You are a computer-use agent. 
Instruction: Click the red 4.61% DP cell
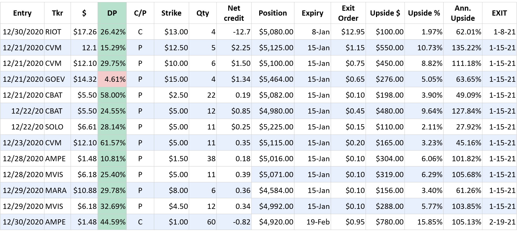click(x=112, y=79)
